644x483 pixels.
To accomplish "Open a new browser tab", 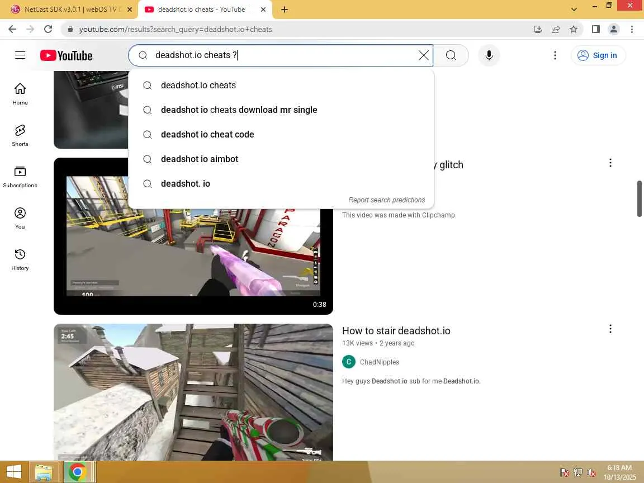I will pos(284,10).
